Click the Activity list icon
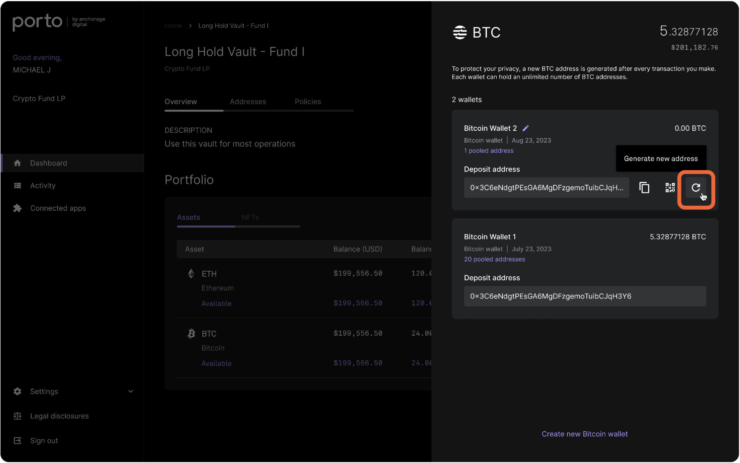The height and width of the screenshot is (463, 740). (17, 186)
